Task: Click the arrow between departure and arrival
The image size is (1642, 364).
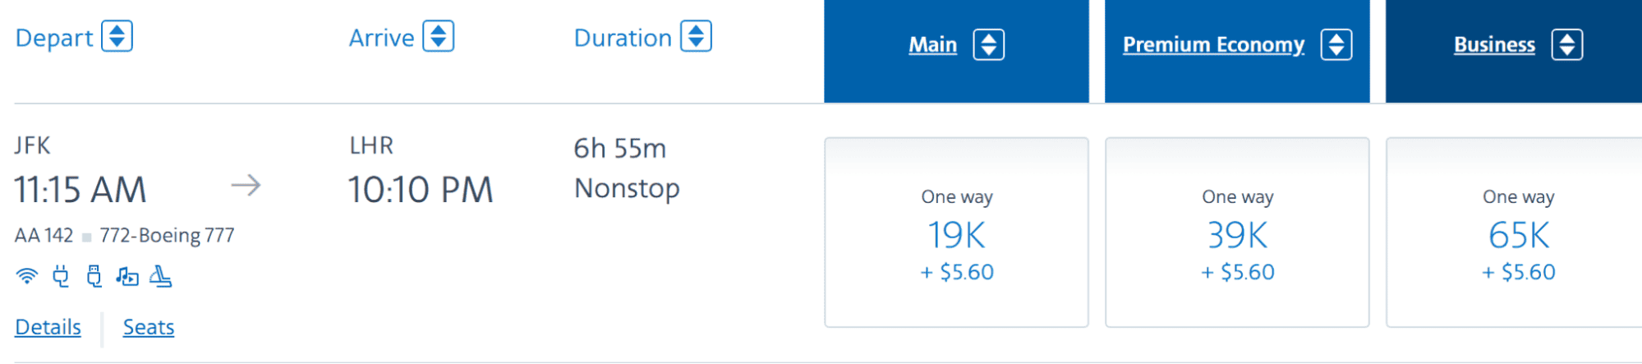Action: tap(246, 186)
